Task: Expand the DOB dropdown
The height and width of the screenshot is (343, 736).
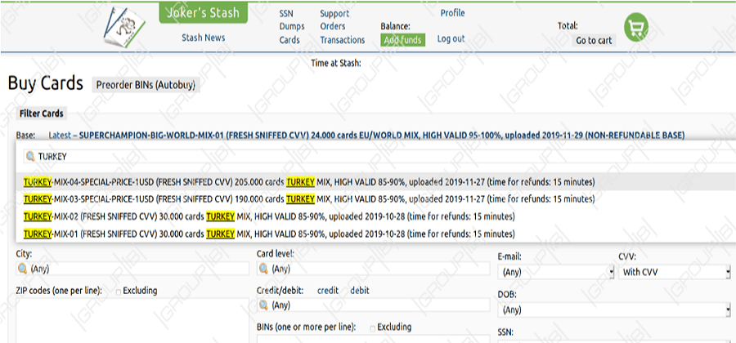Action: (615, 310)
